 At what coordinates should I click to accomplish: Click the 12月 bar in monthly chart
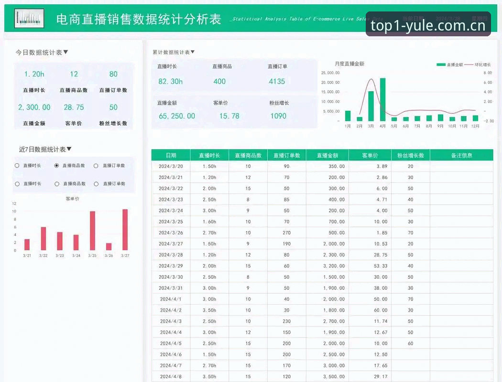click(475, 118)
